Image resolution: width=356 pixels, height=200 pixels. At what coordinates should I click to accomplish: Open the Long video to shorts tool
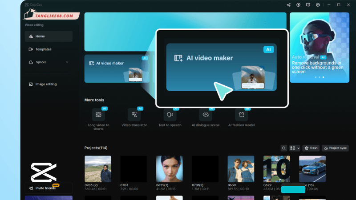[x=98, y=115]
